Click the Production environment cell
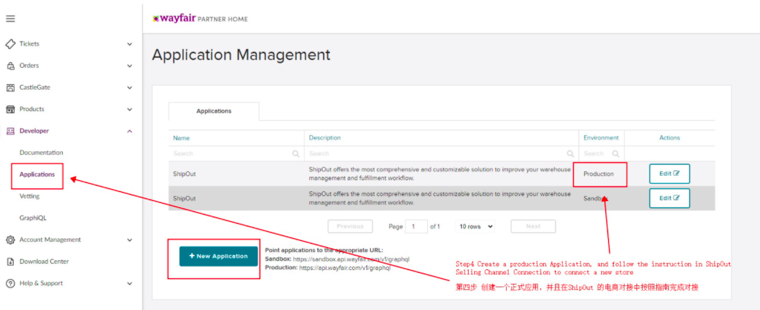 pos(598,174)
